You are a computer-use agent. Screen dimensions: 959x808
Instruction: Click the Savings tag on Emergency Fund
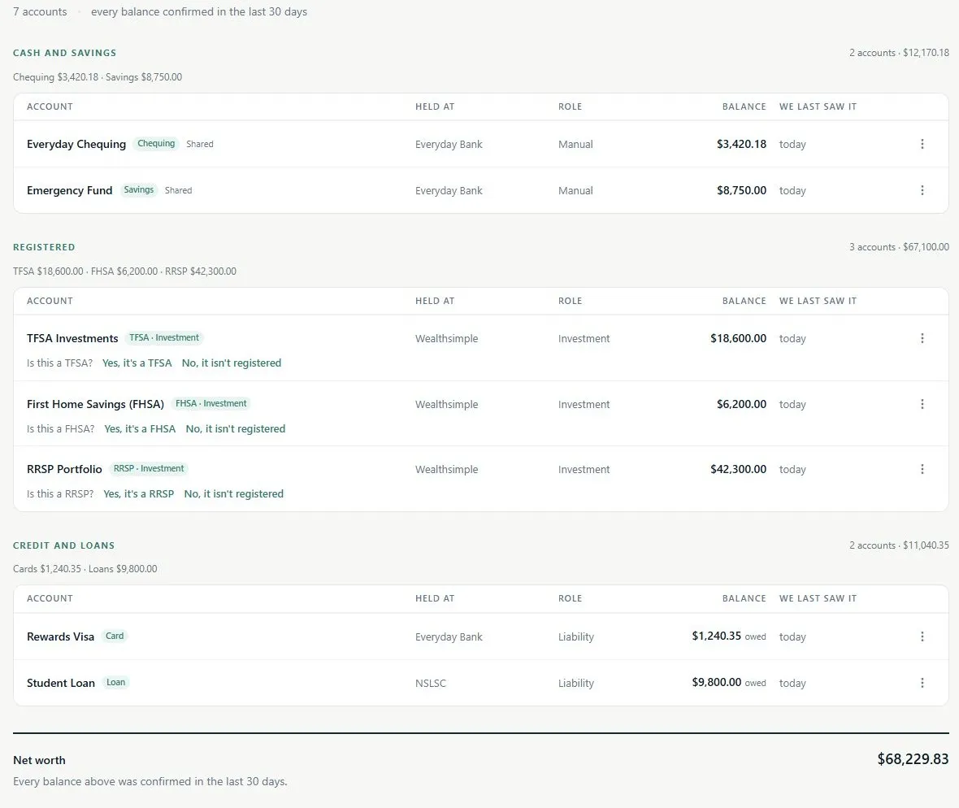tap(139, 189)
